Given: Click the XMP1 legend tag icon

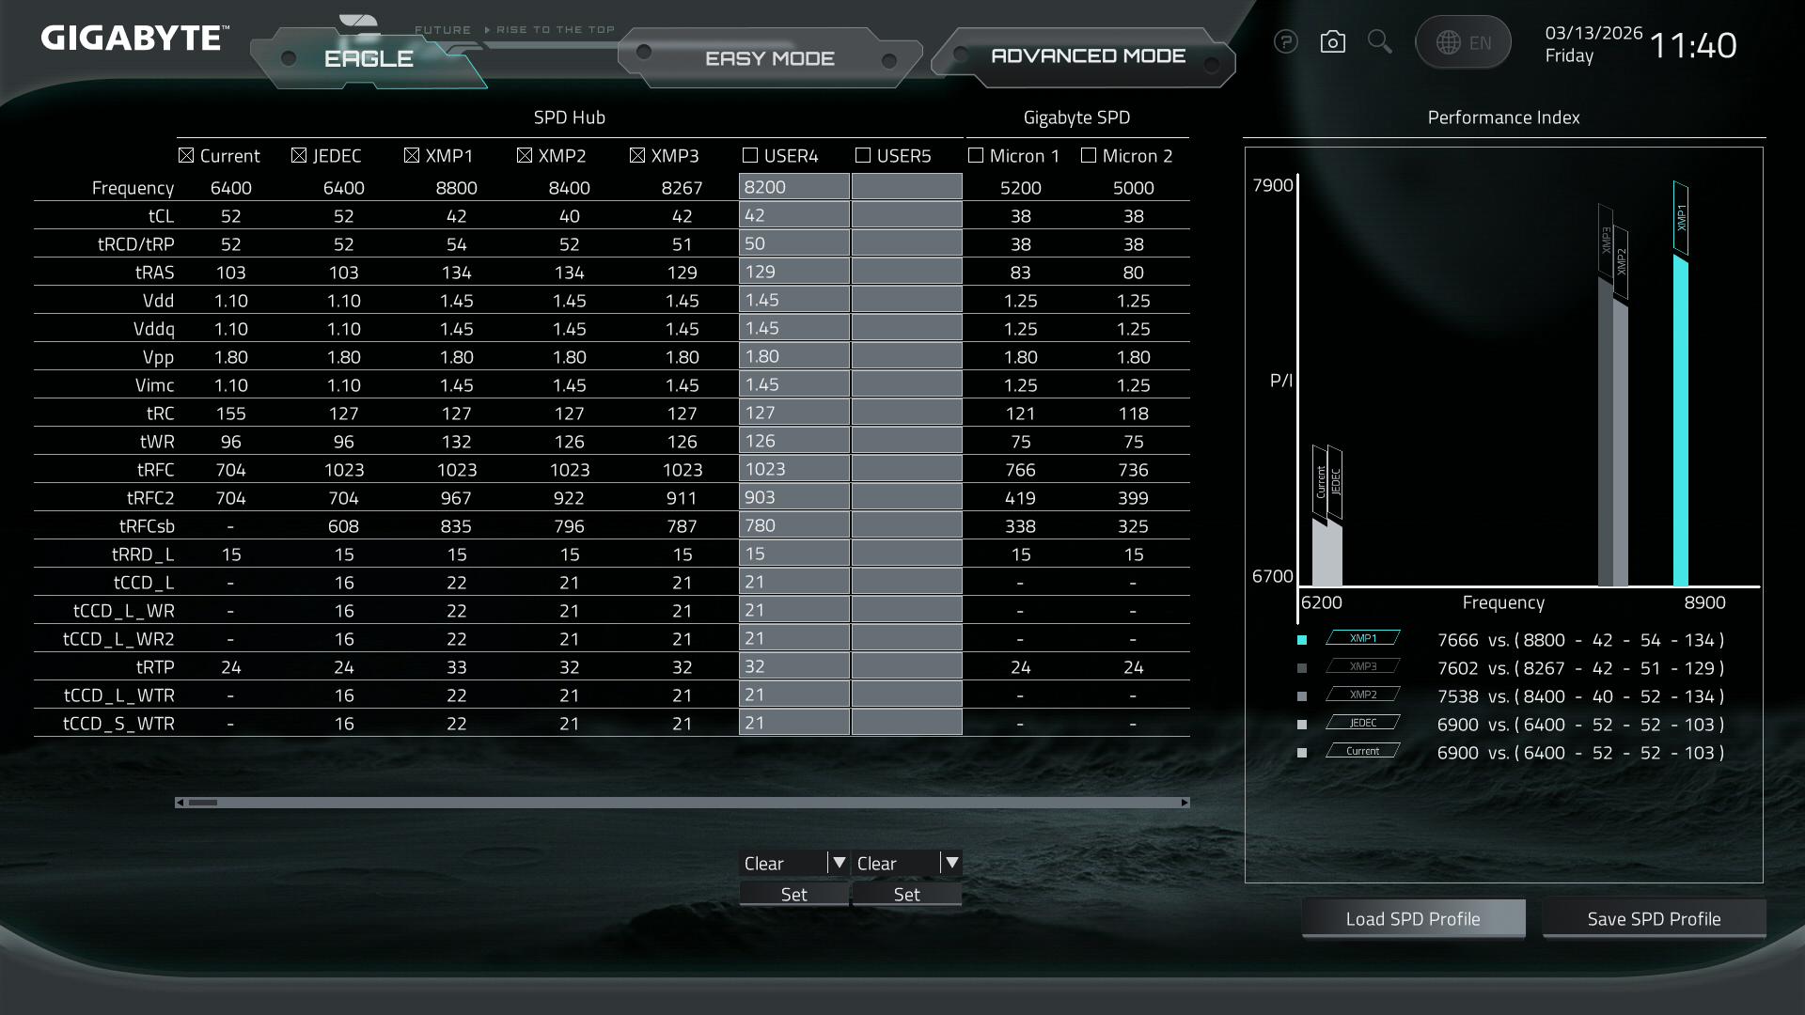Looking at the screenshot, I should [x=1362, y=638].
